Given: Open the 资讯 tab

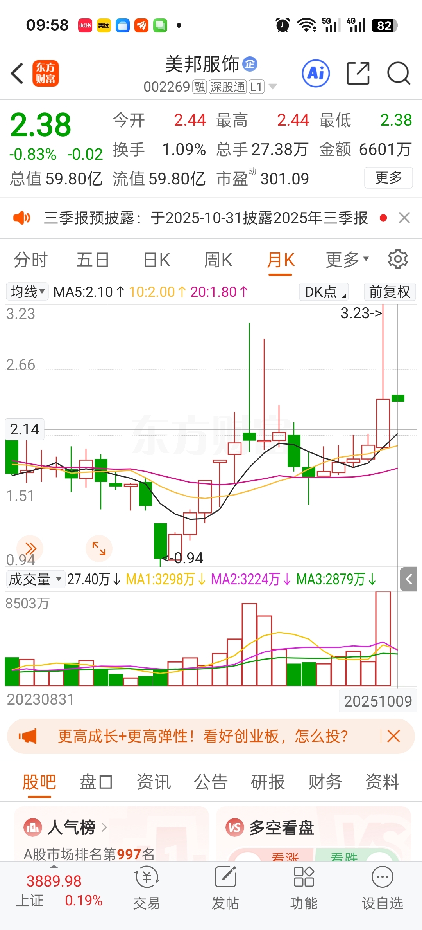Looking at the screenshot, I should pos(154,782).
